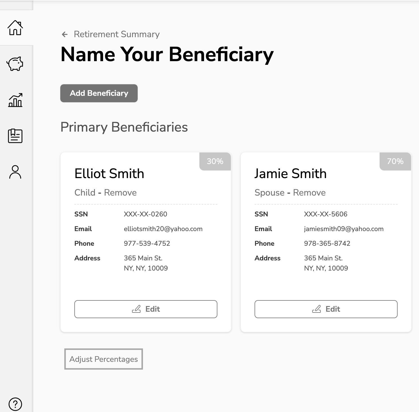
Task: Open the help question mark icon
Action: coord(15,404)
